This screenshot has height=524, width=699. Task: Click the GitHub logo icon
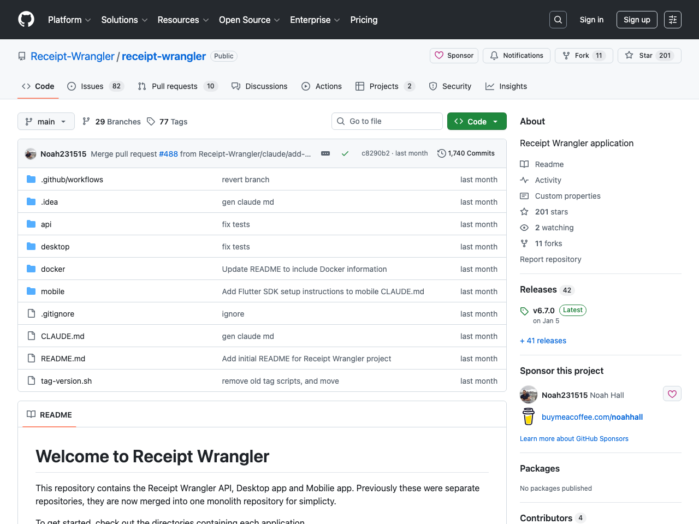point(26,19)
